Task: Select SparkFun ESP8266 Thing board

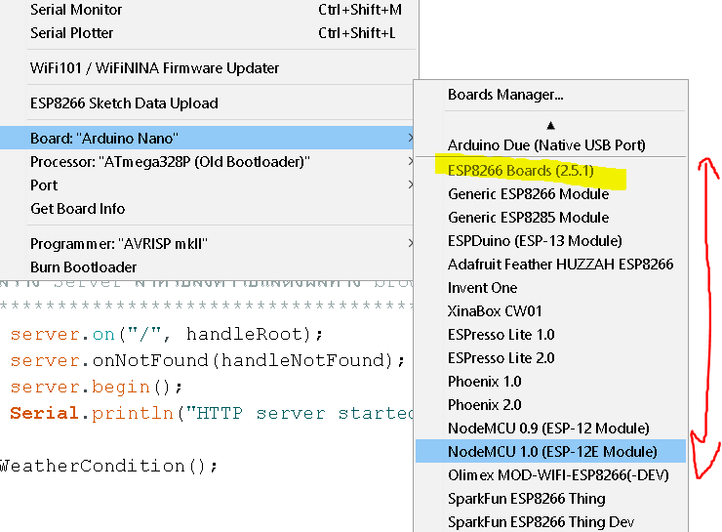Action: pos(550,499)
